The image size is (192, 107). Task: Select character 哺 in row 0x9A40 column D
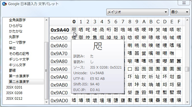tap(165, 30)
